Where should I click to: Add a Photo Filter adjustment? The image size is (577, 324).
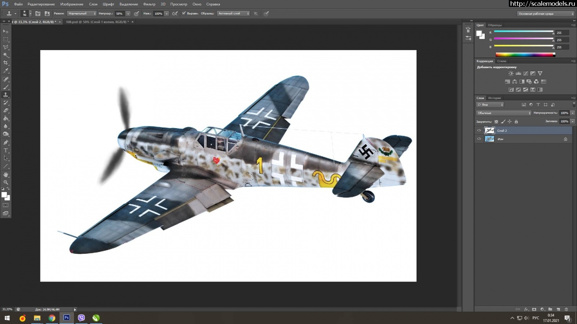tap(529, 82)
